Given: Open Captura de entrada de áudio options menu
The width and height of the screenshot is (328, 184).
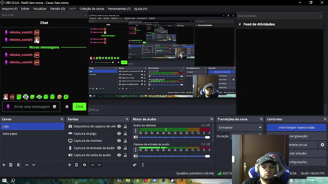Looking at the screenshot, I should [136, 150].
